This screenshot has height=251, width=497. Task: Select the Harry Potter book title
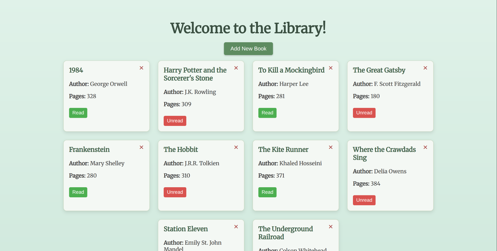click(195, 74)
